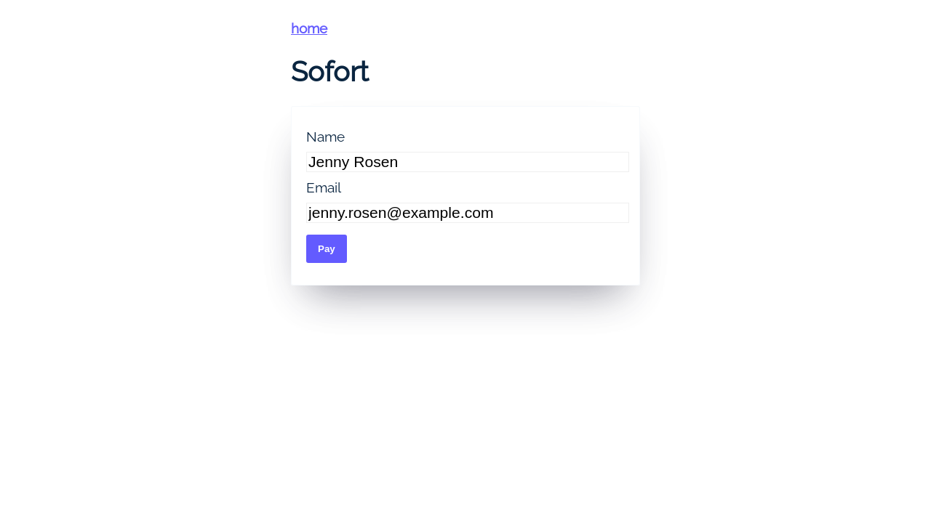Click the field containing the example.com address
Viewport: 931px width, 523px height.
click(x=467, y=213)
